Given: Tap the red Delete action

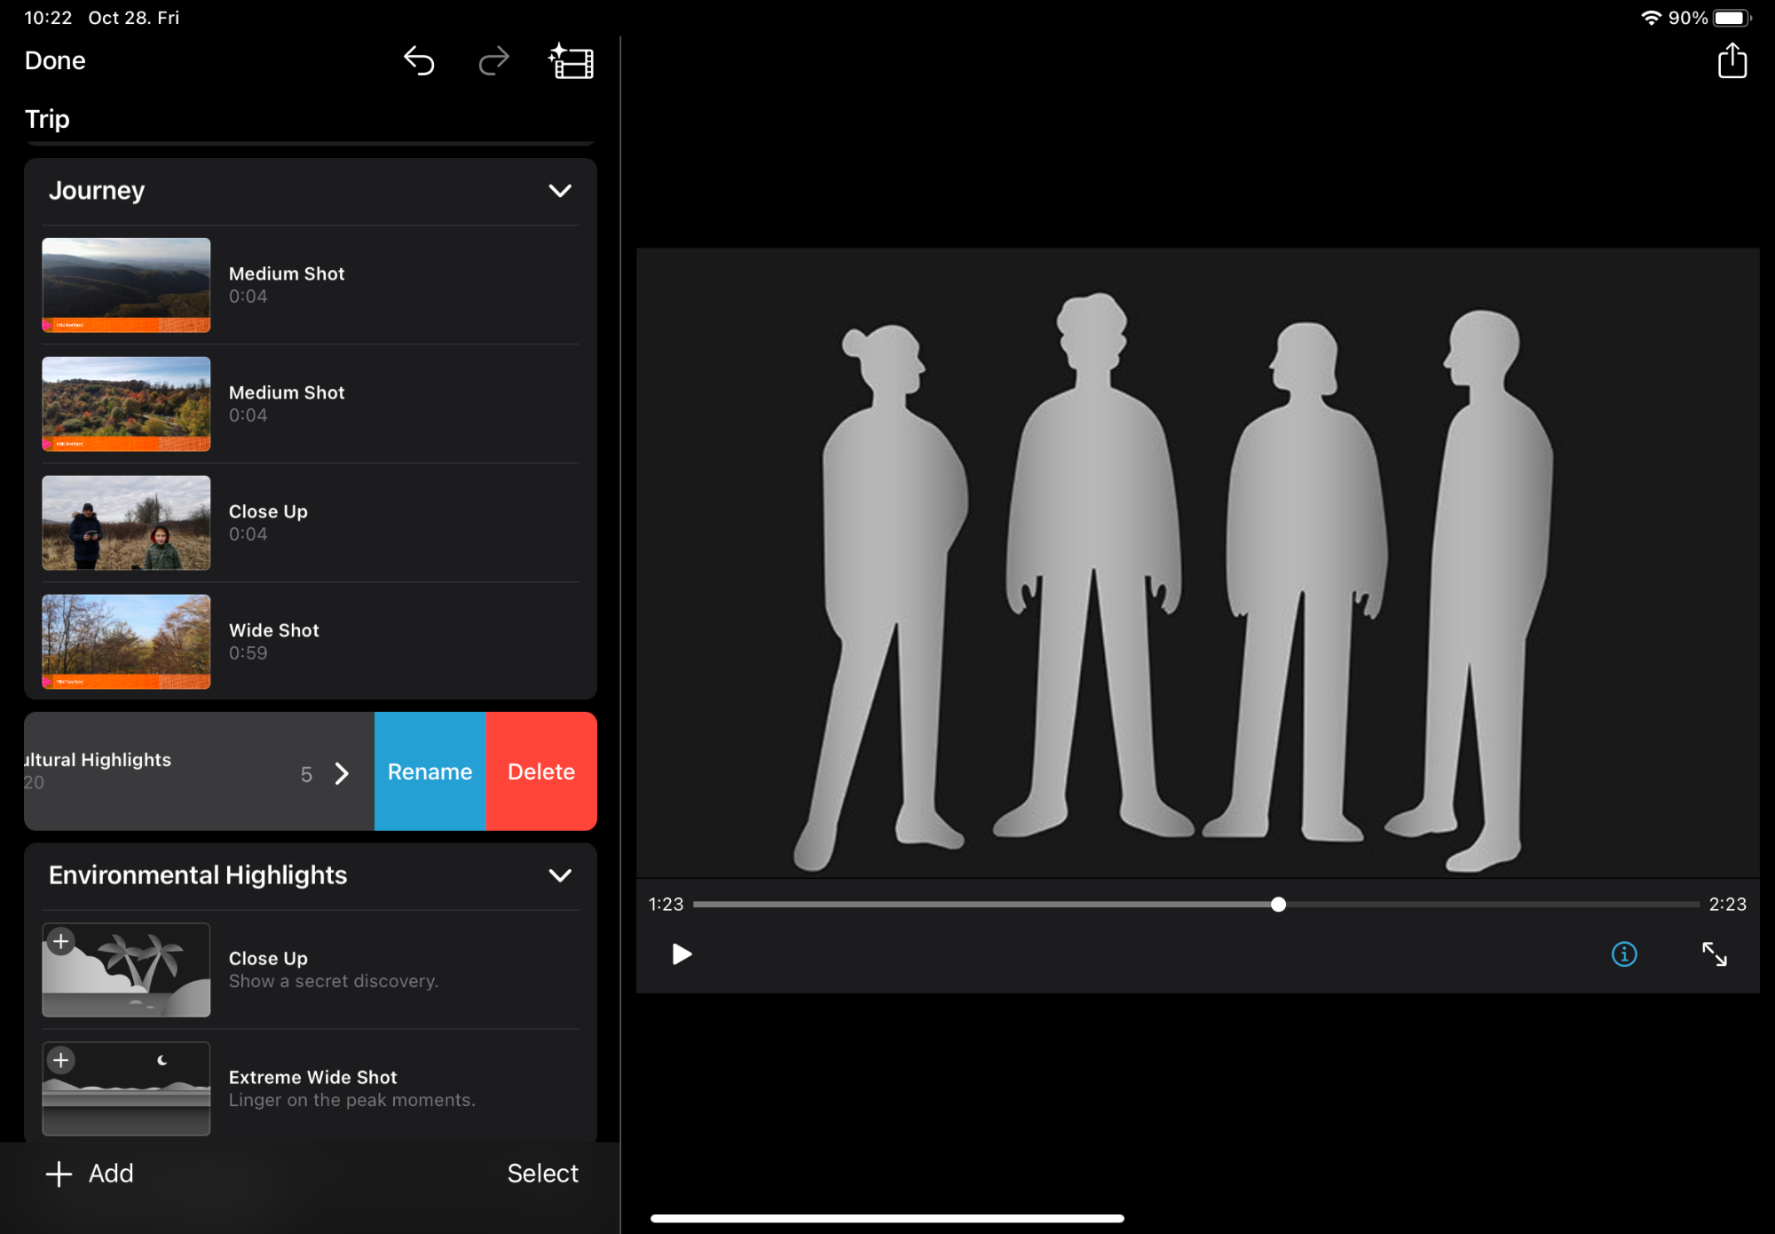Looking at the screenshot, I should [x=541, y=771].
